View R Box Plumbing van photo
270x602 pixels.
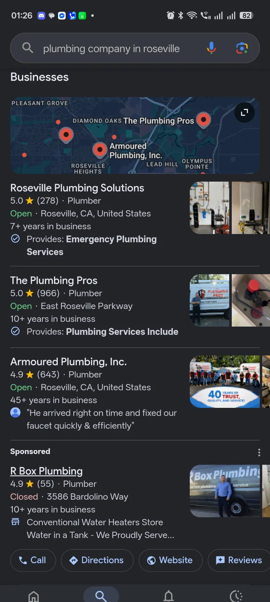(225, 491)
